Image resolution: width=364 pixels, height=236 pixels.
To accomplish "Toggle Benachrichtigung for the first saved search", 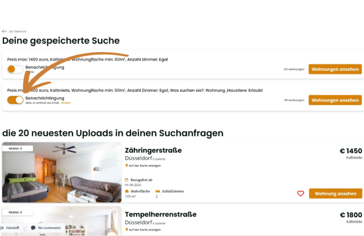I will (15, 69).
